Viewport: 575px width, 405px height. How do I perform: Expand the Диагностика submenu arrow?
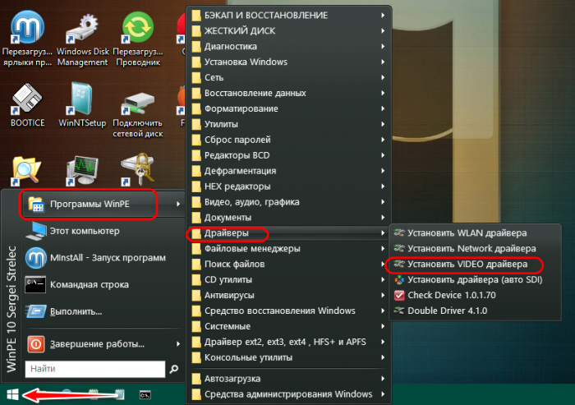(383, 46)
